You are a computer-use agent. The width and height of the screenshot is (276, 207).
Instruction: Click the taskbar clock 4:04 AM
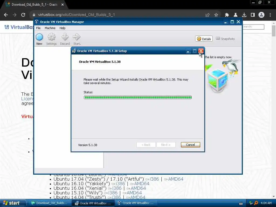coord(266,203)
